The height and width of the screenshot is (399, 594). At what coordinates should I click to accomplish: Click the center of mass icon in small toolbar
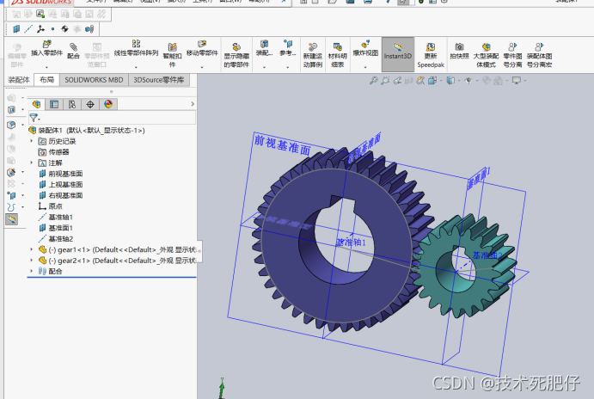pyautogui.click(x=64, y=28)
